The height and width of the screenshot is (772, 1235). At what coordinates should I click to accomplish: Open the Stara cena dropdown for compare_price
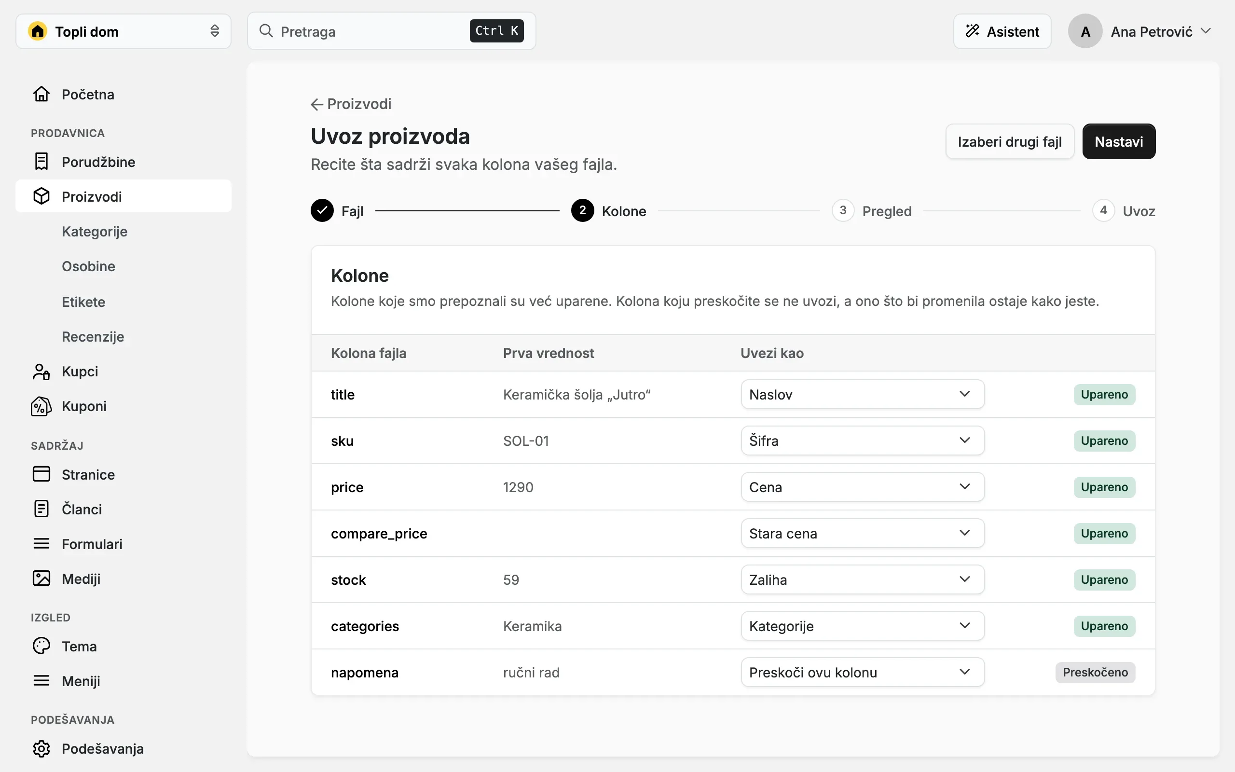point(863,534)
